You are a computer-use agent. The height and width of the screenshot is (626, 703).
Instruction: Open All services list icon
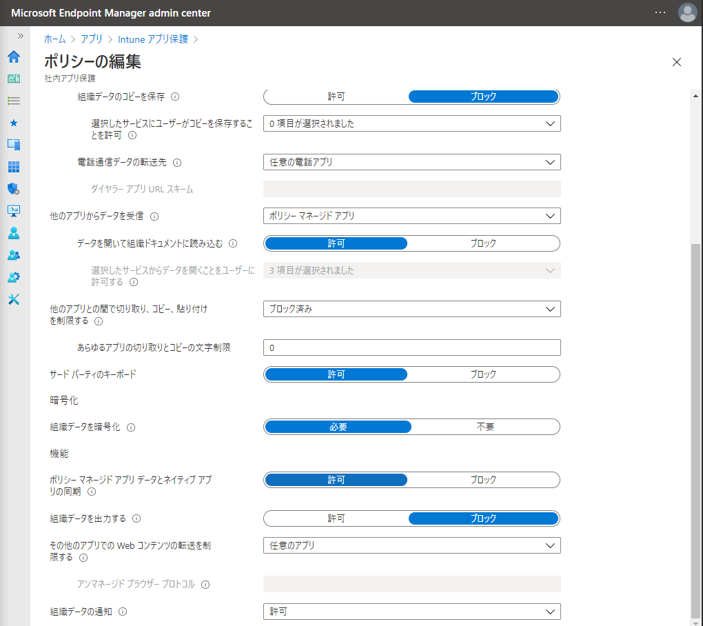tap(14, 101)
